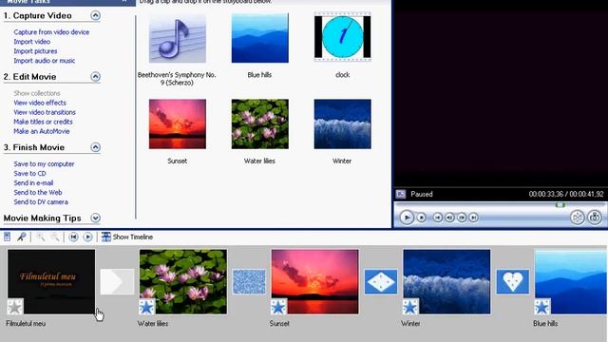Select the Winter clip in collection pane
This screenshot has height=342, width=608.
[342, 123]
